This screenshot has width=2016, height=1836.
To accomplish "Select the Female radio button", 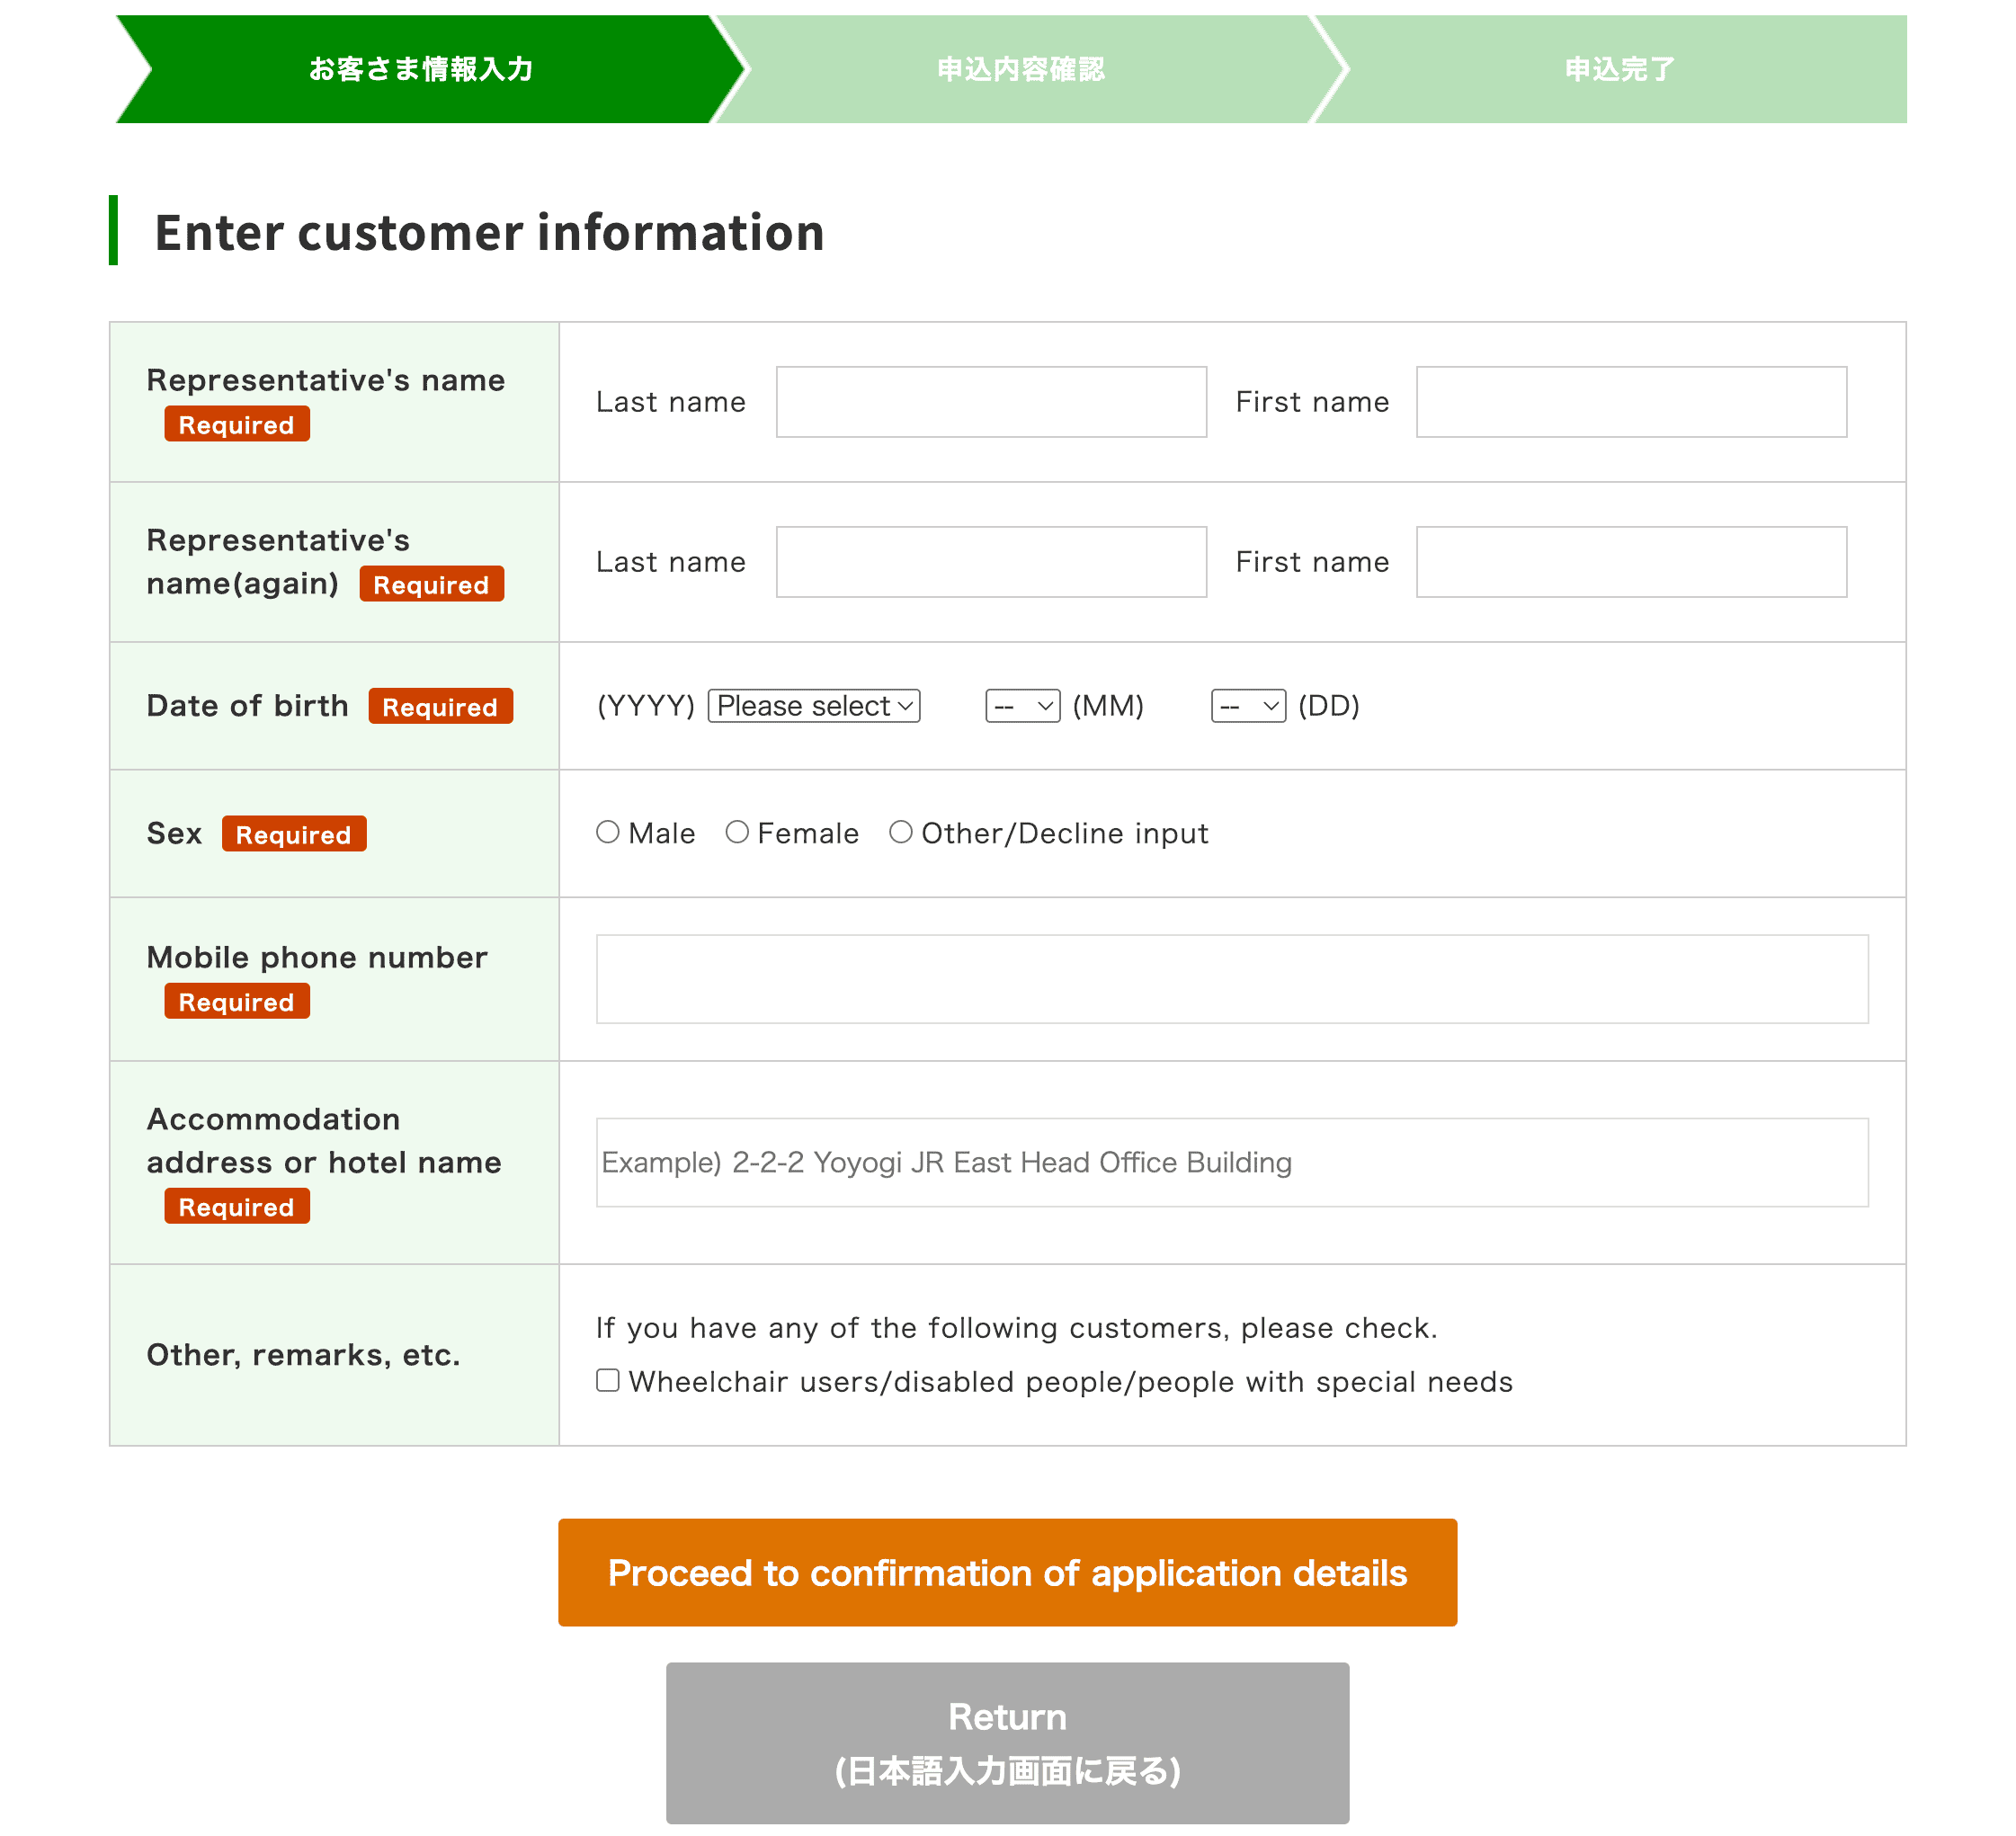I will [x=737, y=832].
